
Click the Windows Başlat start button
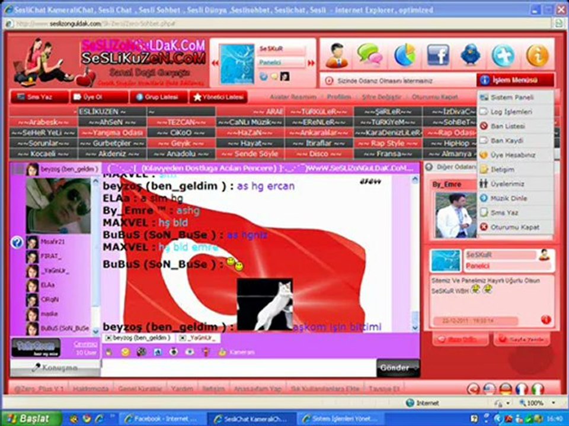(x=31, y=419)
